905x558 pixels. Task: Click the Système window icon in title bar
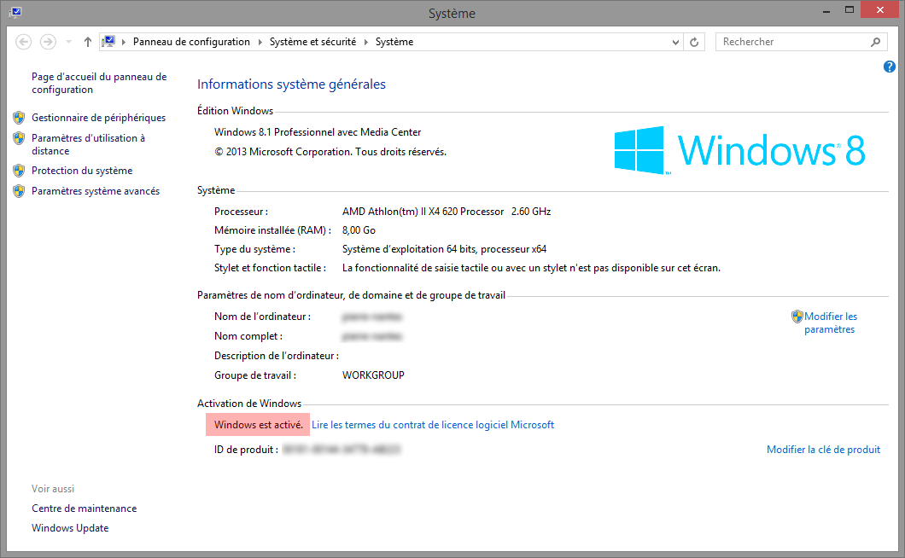tap(15, 12)
